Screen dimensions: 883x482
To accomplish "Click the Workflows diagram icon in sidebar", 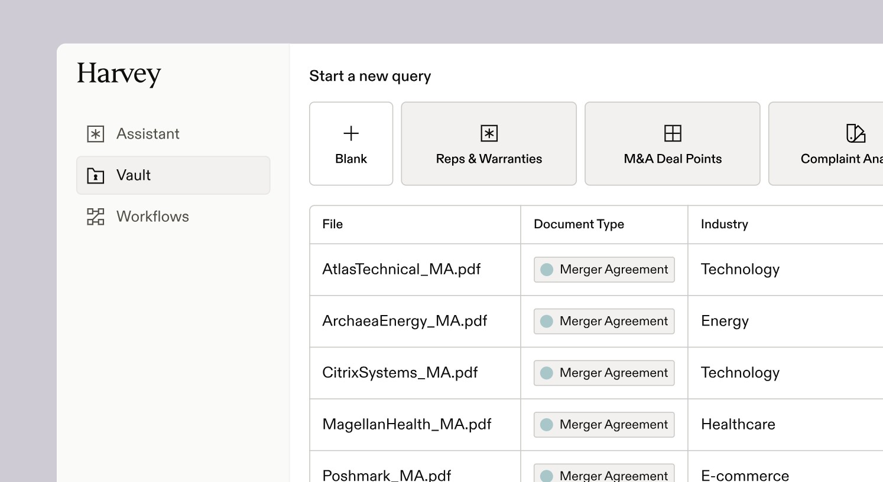I will (96, 217).
